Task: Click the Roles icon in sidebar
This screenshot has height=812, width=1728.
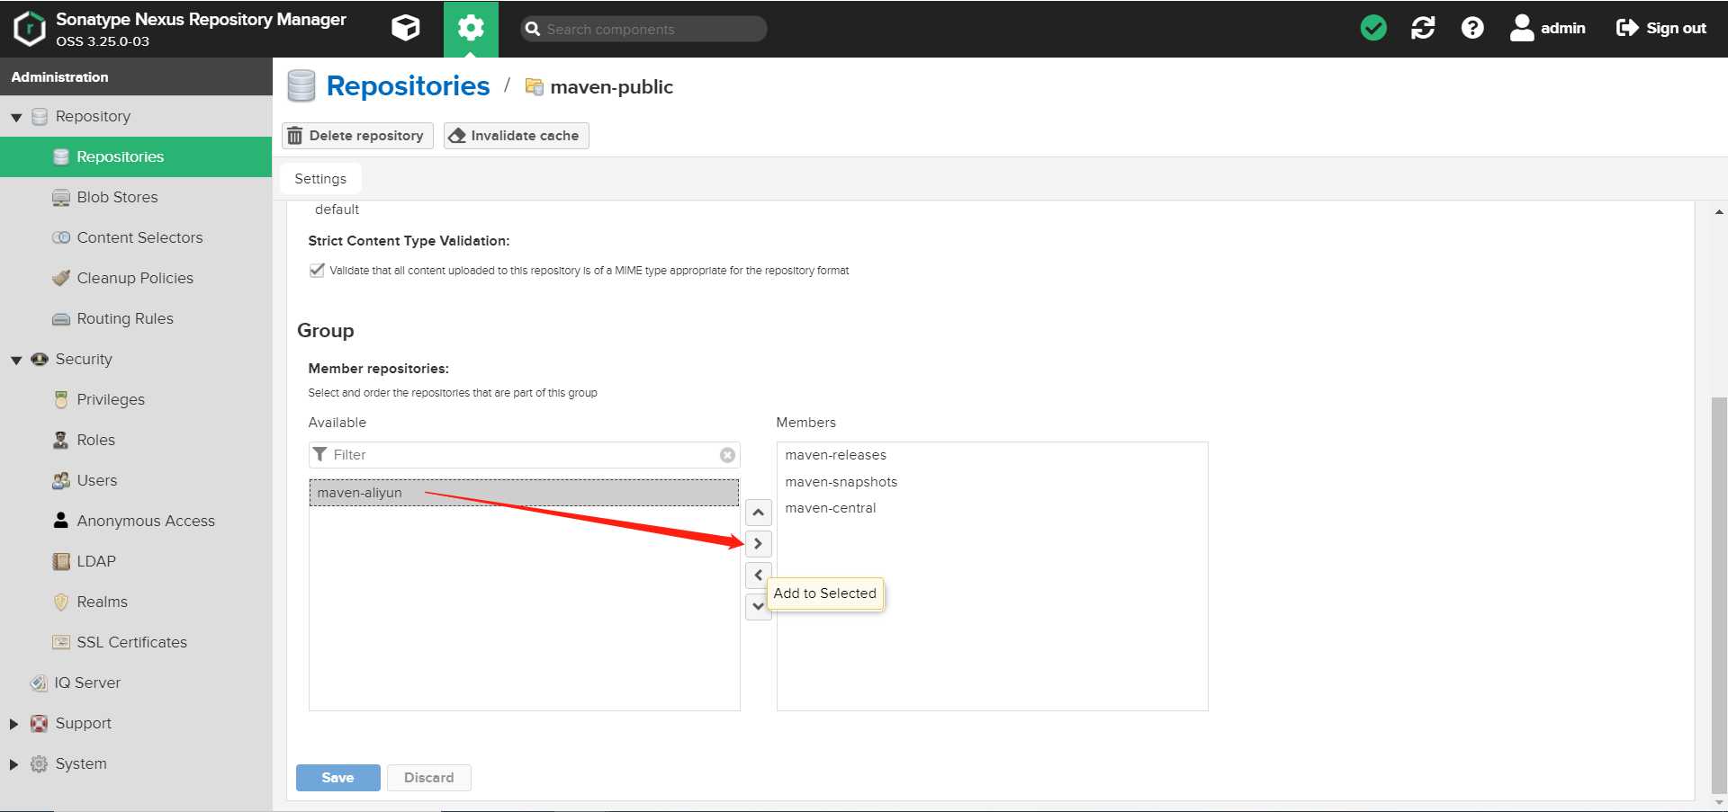Action: click(61, 440)
